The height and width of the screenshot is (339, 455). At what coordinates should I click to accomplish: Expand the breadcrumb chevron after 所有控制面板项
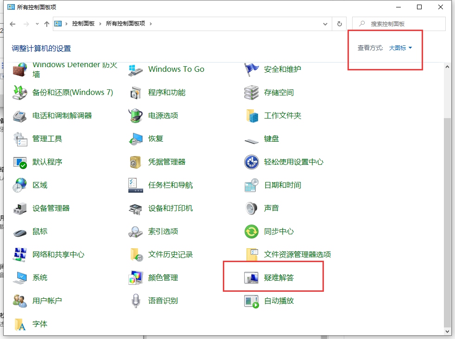151,23
